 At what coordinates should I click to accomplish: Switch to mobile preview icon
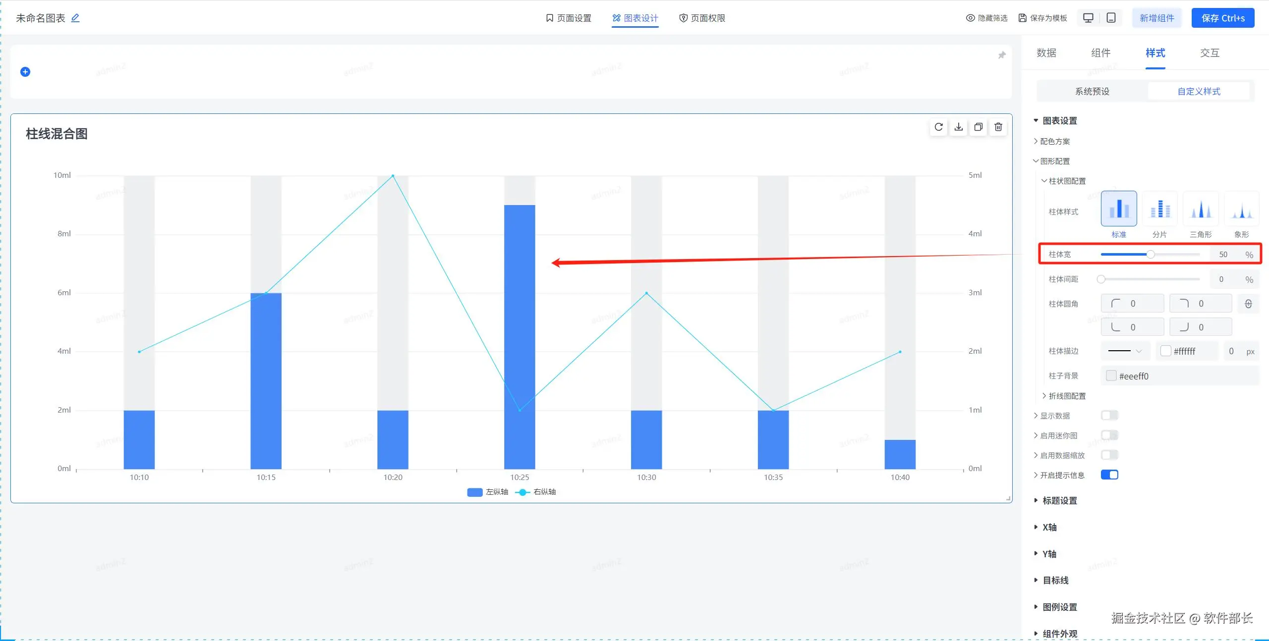point(1111,18)
